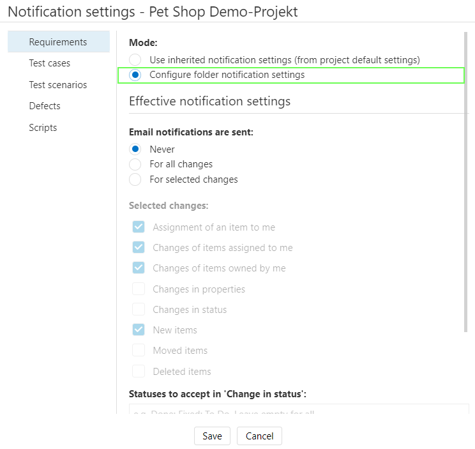Toggle Assignment of an item to me
475x449 pixels.
pos(139,227)
